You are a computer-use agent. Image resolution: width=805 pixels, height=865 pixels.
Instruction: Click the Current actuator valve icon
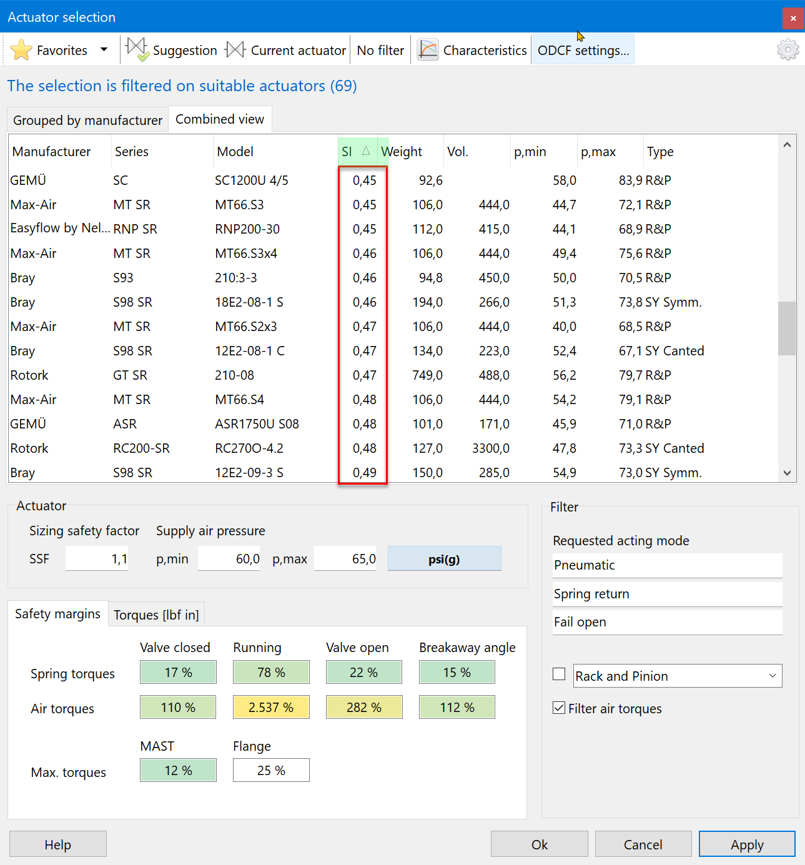click(x=235, y=49)
